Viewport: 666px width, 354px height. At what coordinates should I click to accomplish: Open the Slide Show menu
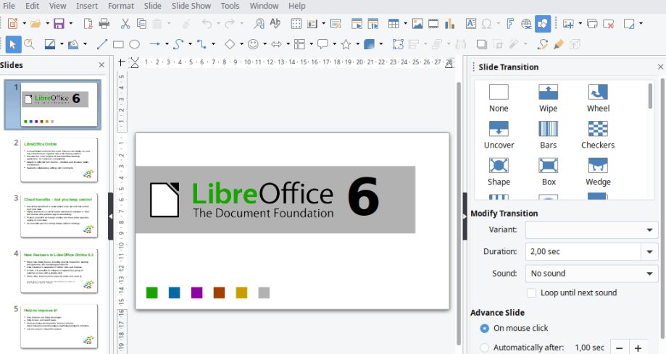(191, 6)
